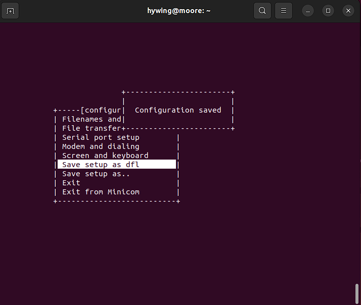
Task: Open a new terminal tab
Action: pyautogui.click(x=11, y=11)
